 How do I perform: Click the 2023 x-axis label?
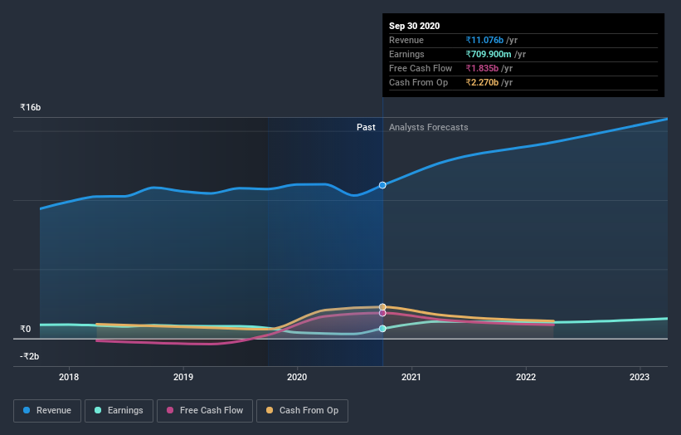point(640,377)
